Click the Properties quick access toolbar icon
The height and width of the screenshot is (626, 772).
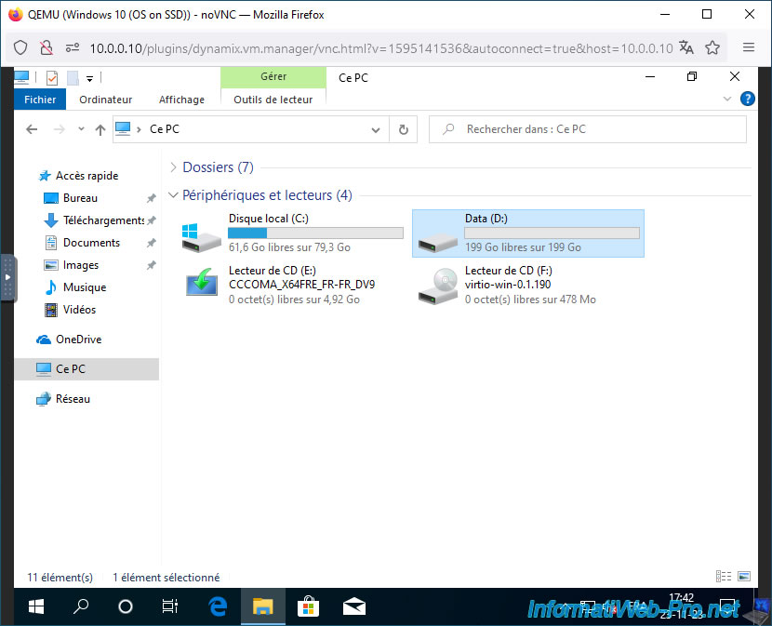click(x=52, y=78)
